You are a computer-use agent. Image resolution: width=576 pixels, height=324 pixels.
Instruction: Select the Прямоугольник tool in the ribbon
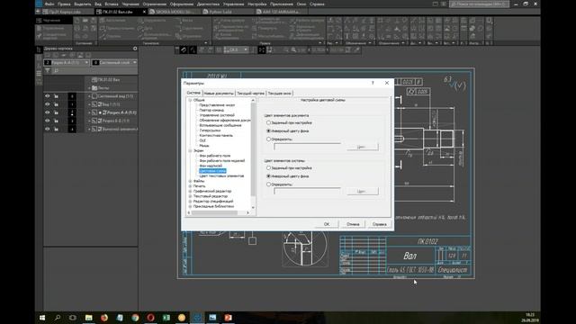tap(116, 28)
